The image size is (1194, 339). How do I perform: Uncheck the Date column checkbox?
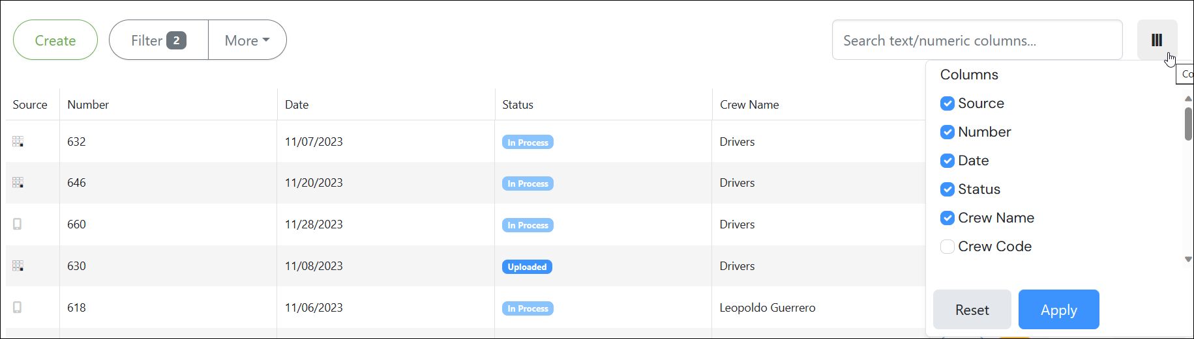948,161
